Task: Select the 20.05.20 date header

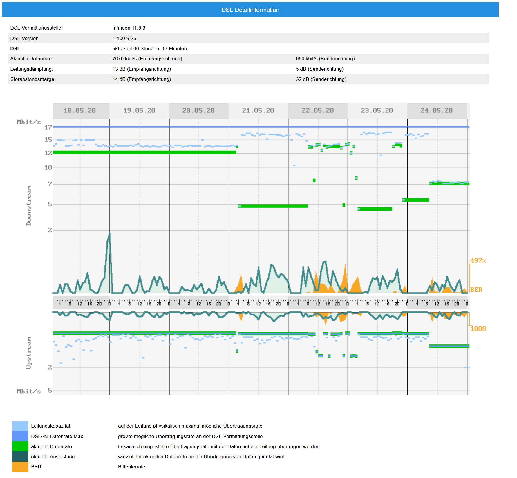Action: (x=198, y=110)
